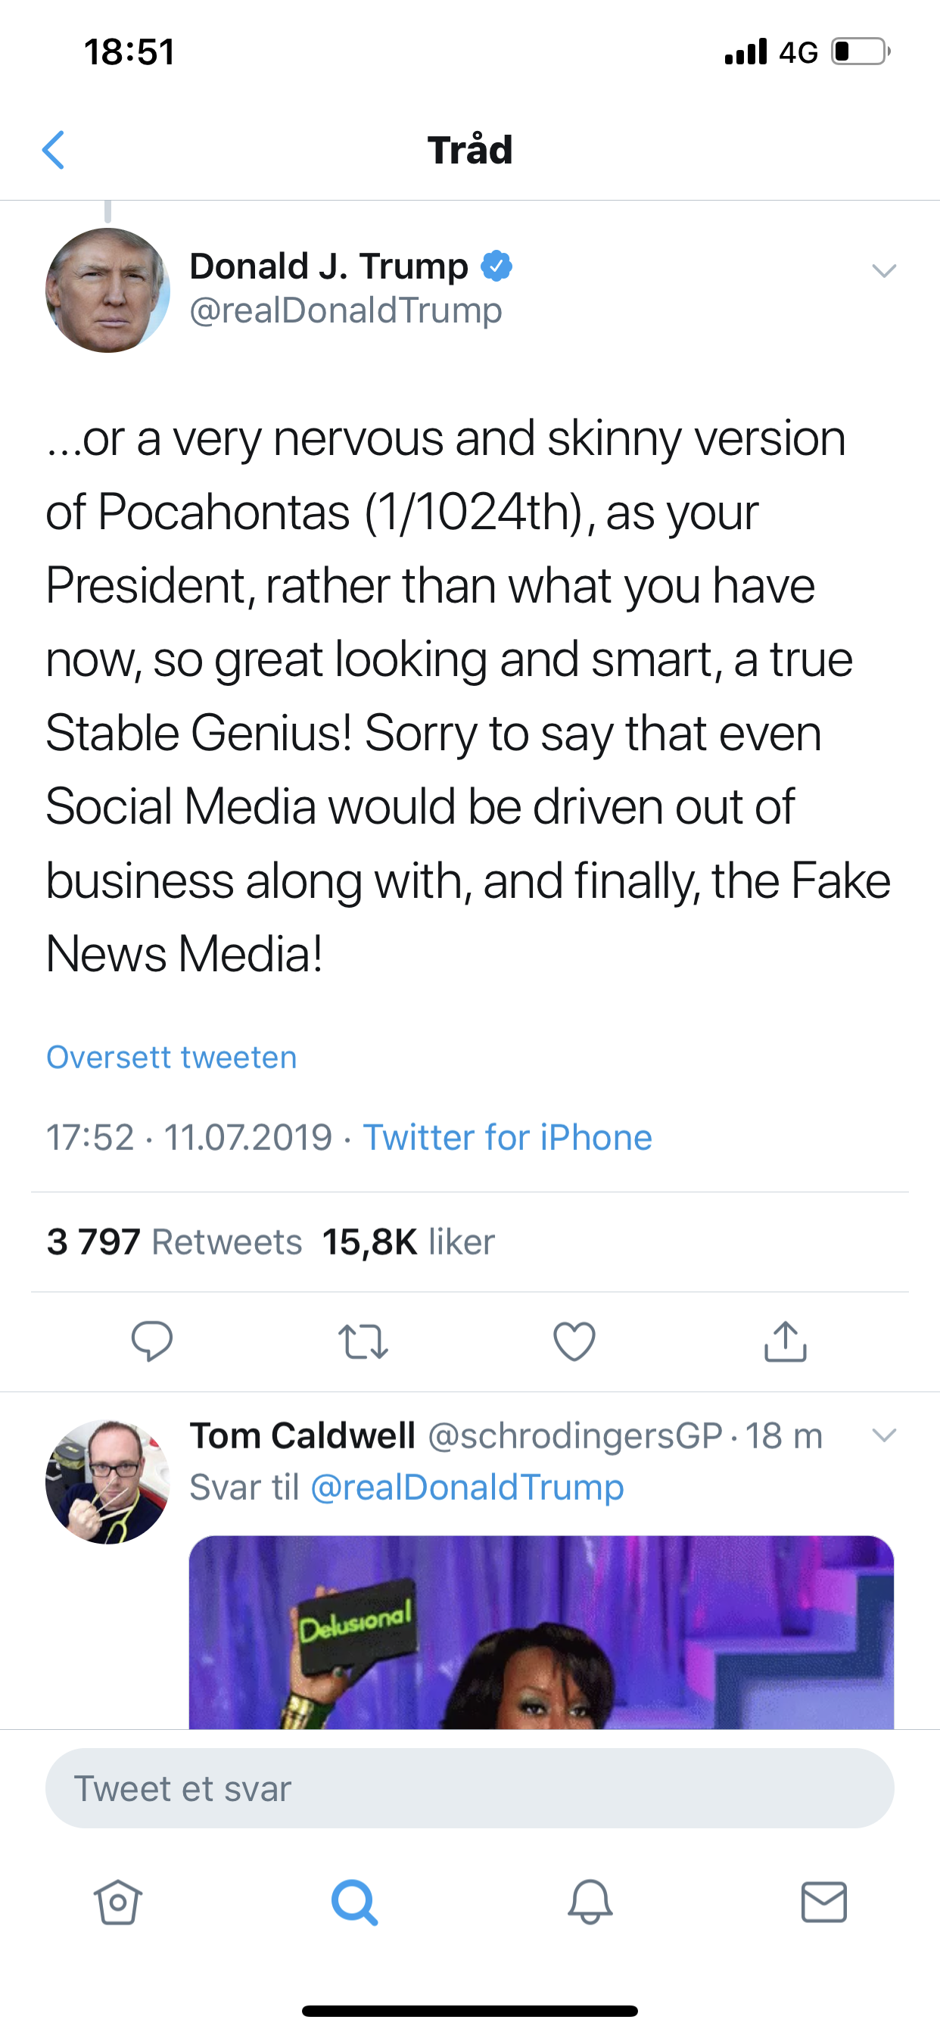
Task: Open notifications bell icon
Action: (590, 1902)
